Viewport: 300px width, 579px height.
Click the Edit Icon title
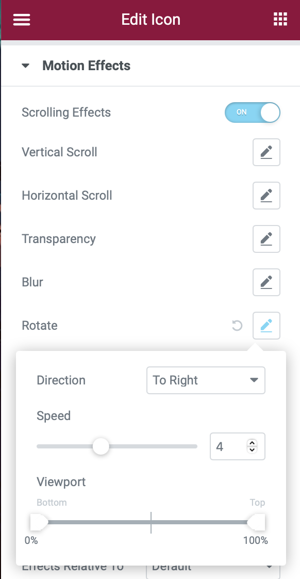point(151,20)
